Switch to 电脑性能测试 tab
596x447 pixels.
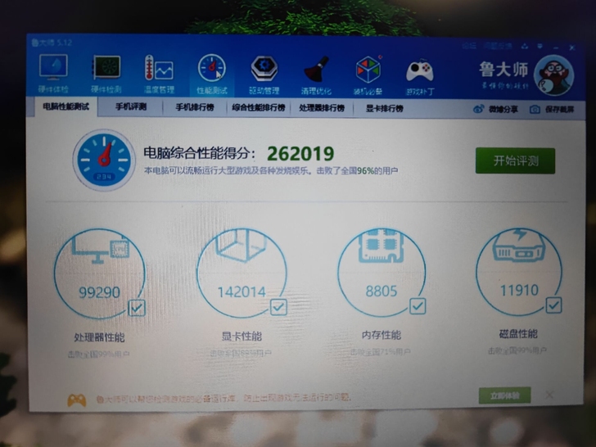pyautogui.click(x=65, y=106)
